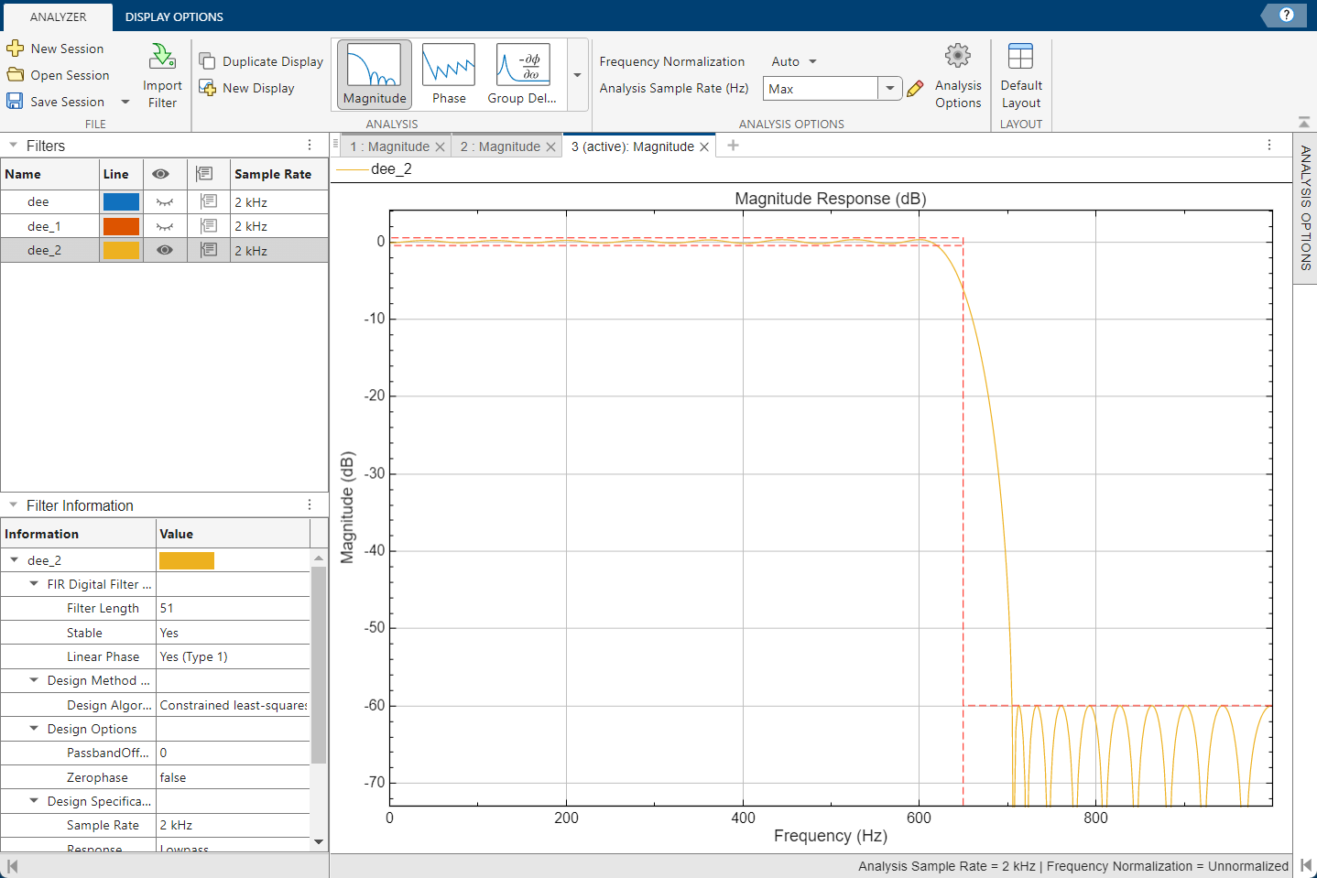Click the Duplicate Display button
This screenshot has height=878, width=1317.
tap(262, 61)
